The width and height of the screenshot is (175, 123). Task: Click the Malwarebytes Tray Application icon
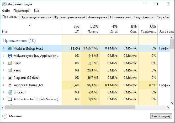[x=10, y=56]
